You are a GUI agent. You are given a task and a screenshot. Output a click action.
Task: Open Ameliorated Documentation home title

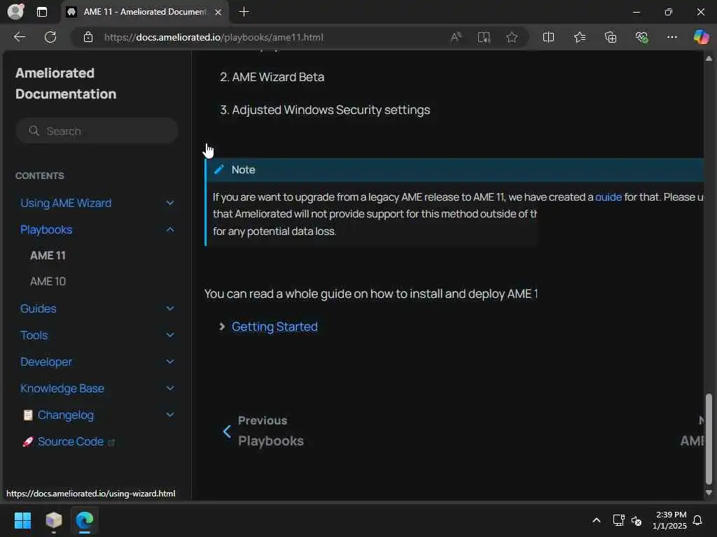(66, 83)
